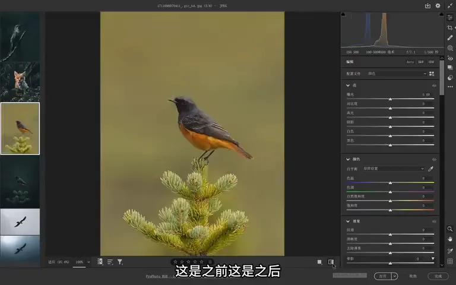Screen dimensions: 456x285
Task: Click the Done (完成) button
Action: click(x=438, y=276)
